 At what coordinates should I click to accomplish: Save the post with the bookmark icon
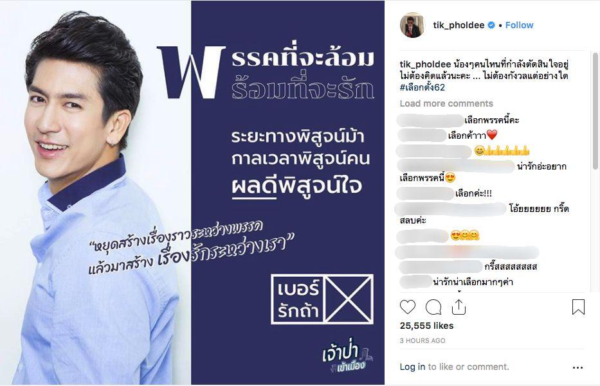578,307
